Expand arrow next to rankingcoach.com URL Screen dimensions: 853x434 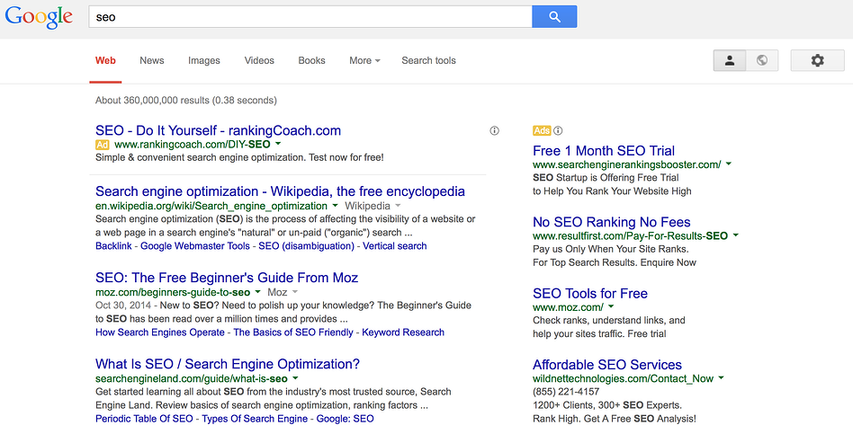tap(278, 144)
